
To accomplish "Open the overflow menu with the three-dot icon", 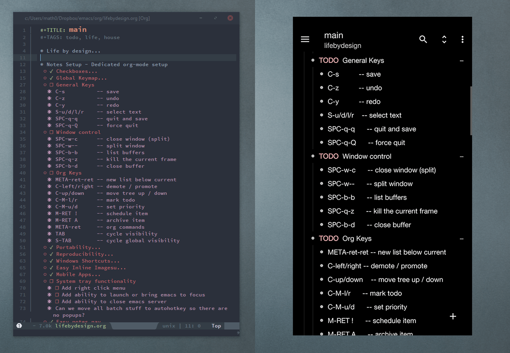I will pyautogui.click(x=462, y=39).
